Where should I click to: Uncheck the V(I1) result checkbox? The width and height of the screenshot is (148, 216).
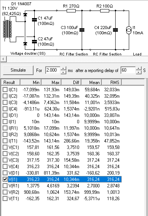click(x=5, y=179)
